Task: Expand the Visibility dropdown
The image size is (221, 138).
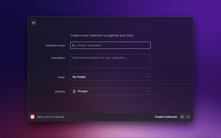Action: click(110, 91)
